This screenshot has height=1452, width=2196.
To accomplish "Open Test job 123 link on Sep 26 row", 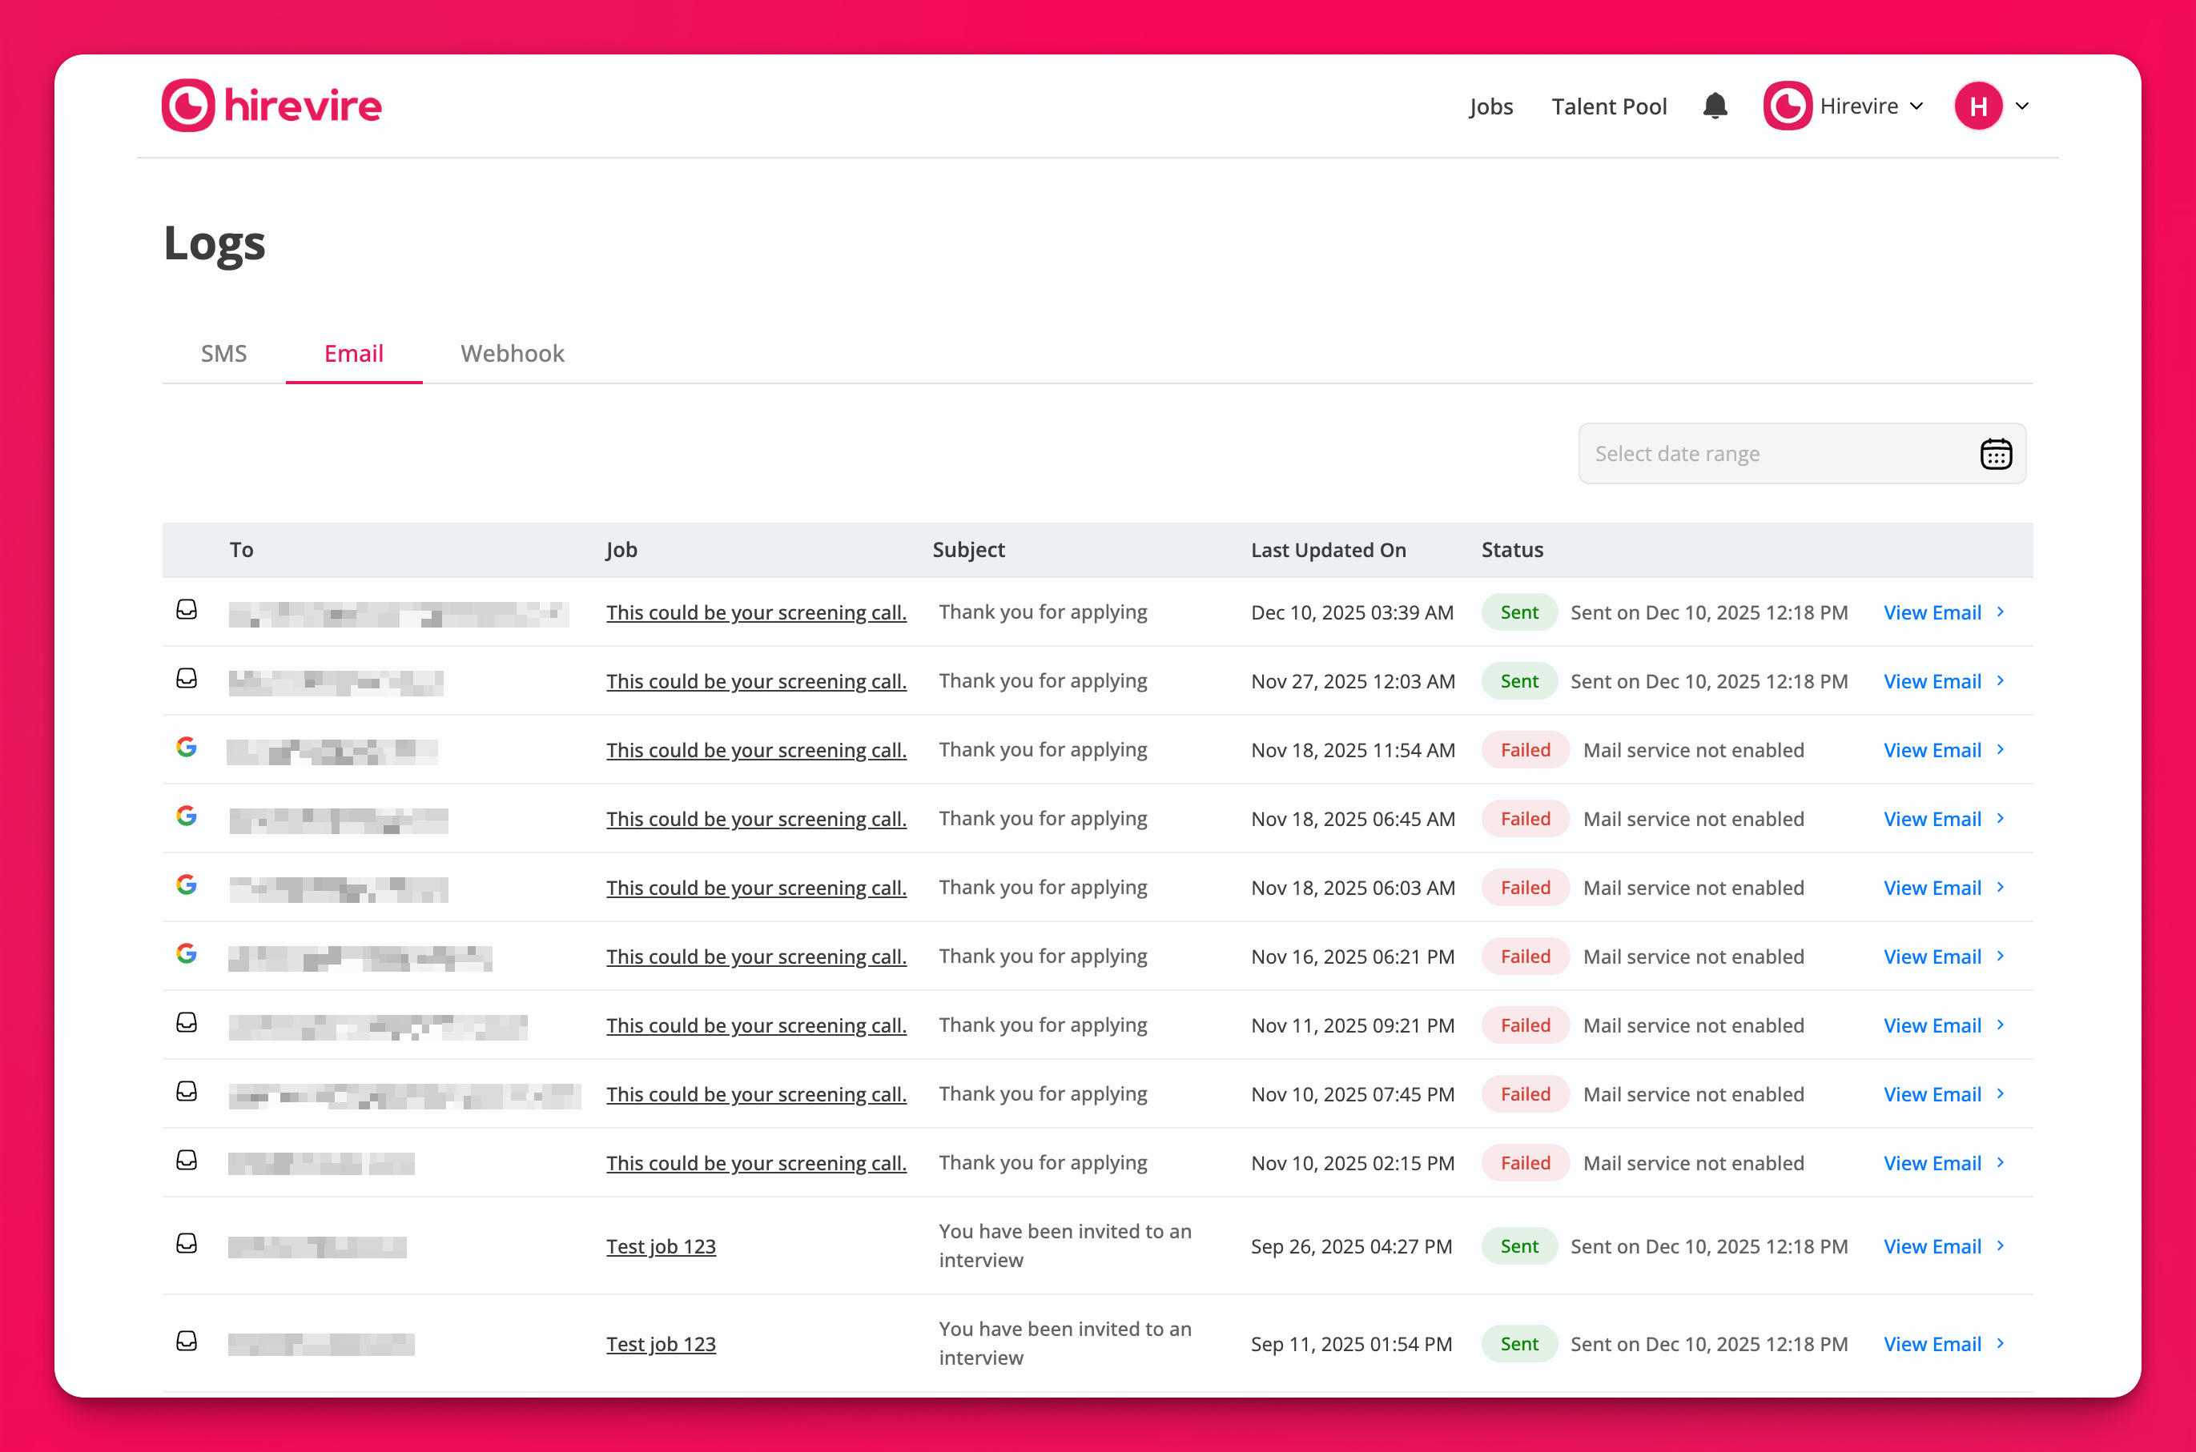I will [x=661, y=1246].
